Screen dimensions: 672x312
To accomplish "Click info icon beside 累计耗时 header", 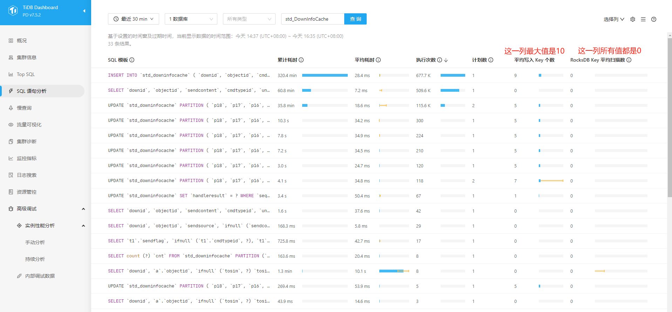I will 301,60.
